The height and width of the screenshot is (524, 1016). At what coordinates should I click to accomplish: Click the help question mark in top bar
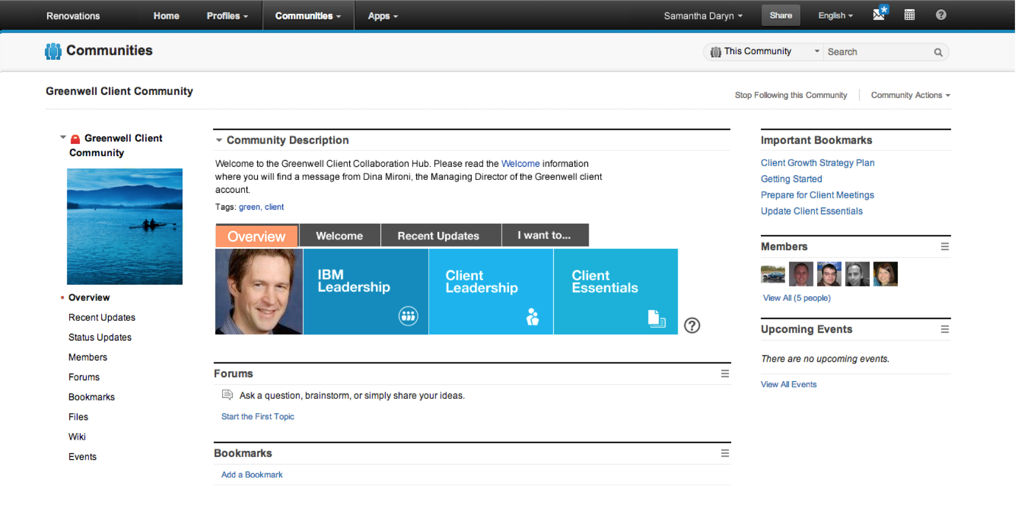pos(941,15)
